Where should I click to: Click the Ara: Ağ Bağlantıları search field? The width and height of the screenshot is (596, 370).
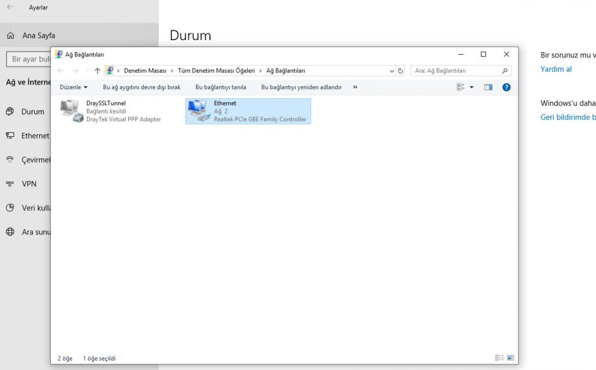pos(456,71)
